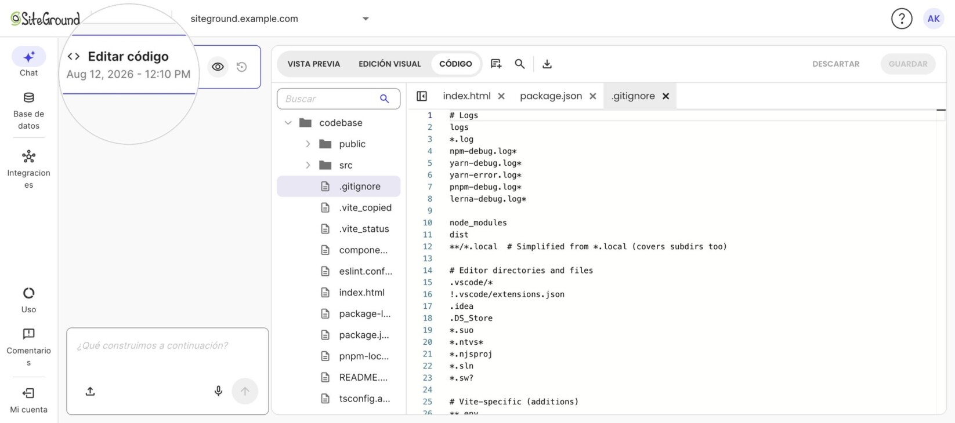
Task: Click the add comment toolbar icon
Action: point(496,64)
